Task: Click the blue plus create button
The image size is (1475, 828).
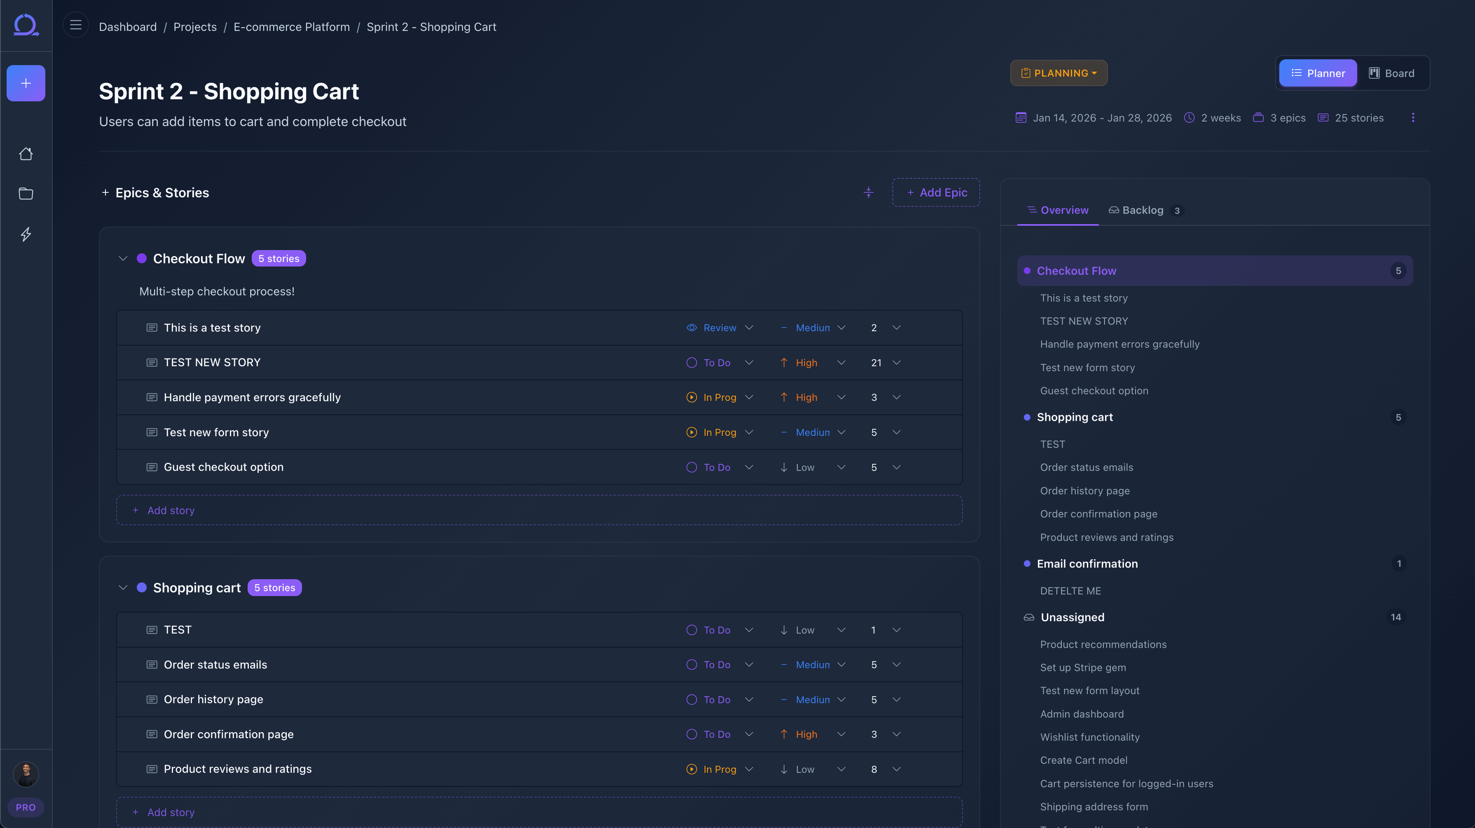Action: point(26,84)
